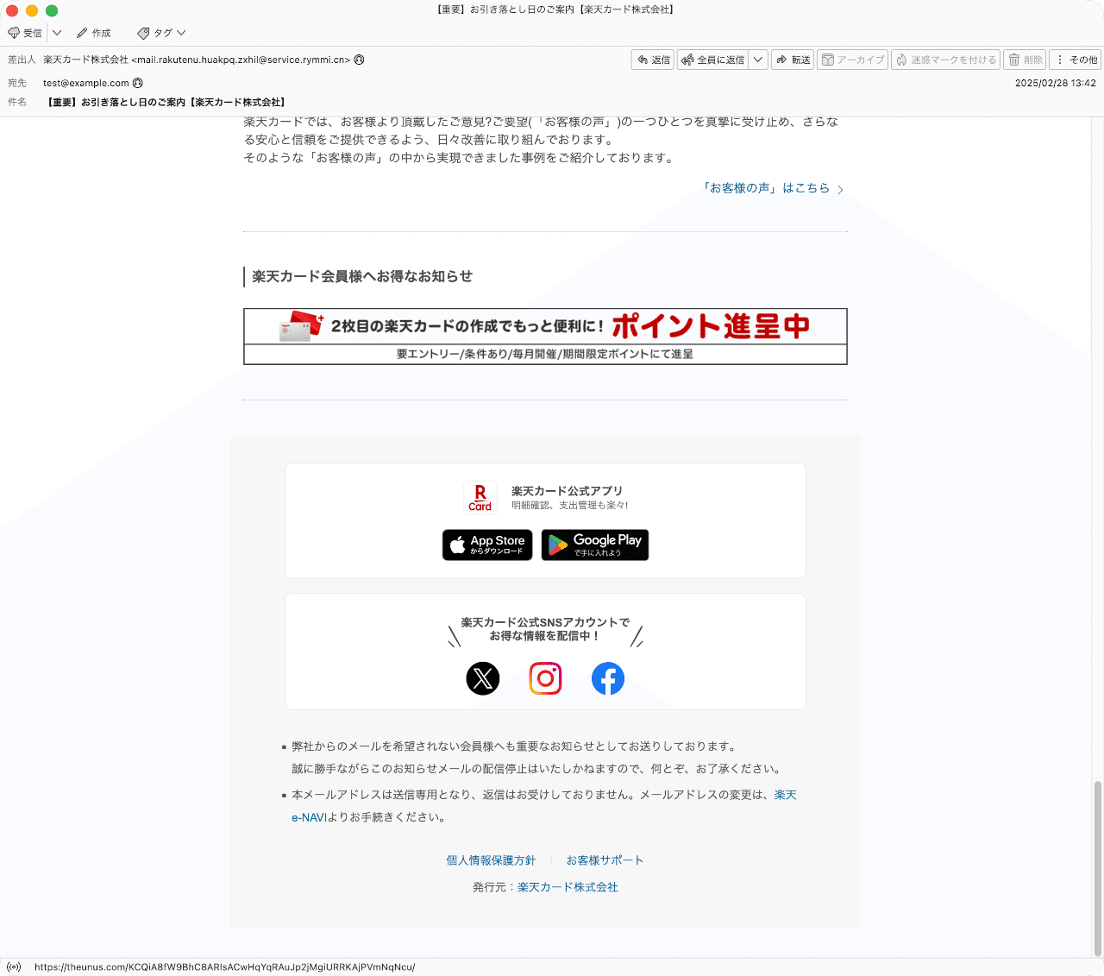Open the その他 actions menu

[1076, 59]
